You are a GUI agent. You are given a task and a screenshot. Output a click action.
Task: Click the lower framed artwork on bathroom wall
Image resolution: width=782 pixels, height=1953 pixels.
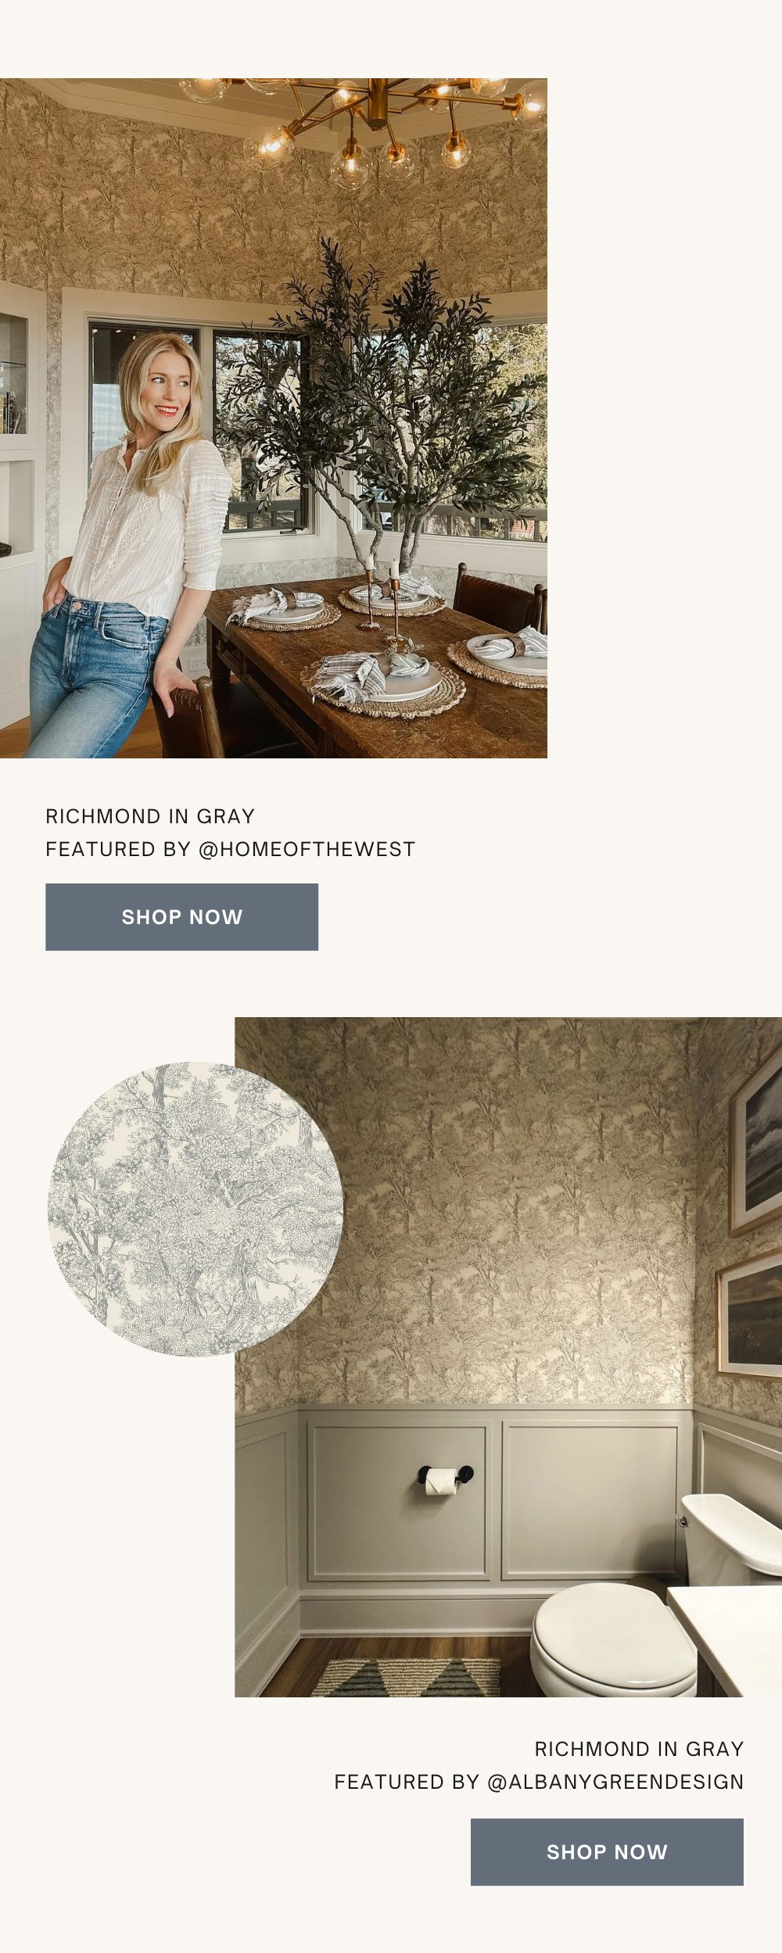751,1314
